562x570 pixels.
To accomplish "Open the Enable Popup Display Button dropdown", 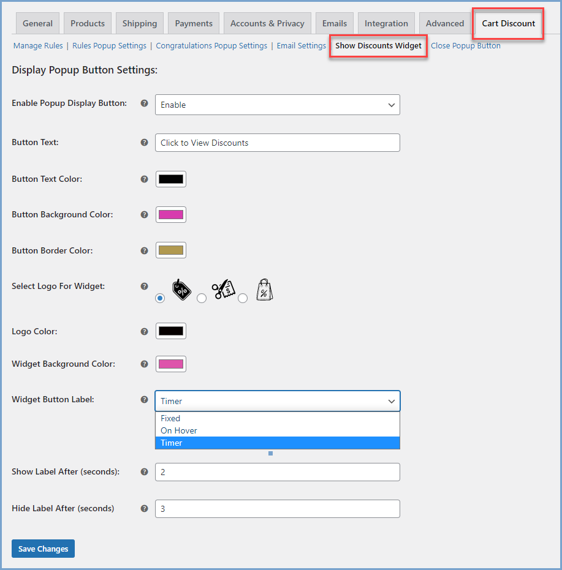I will 277,105.
